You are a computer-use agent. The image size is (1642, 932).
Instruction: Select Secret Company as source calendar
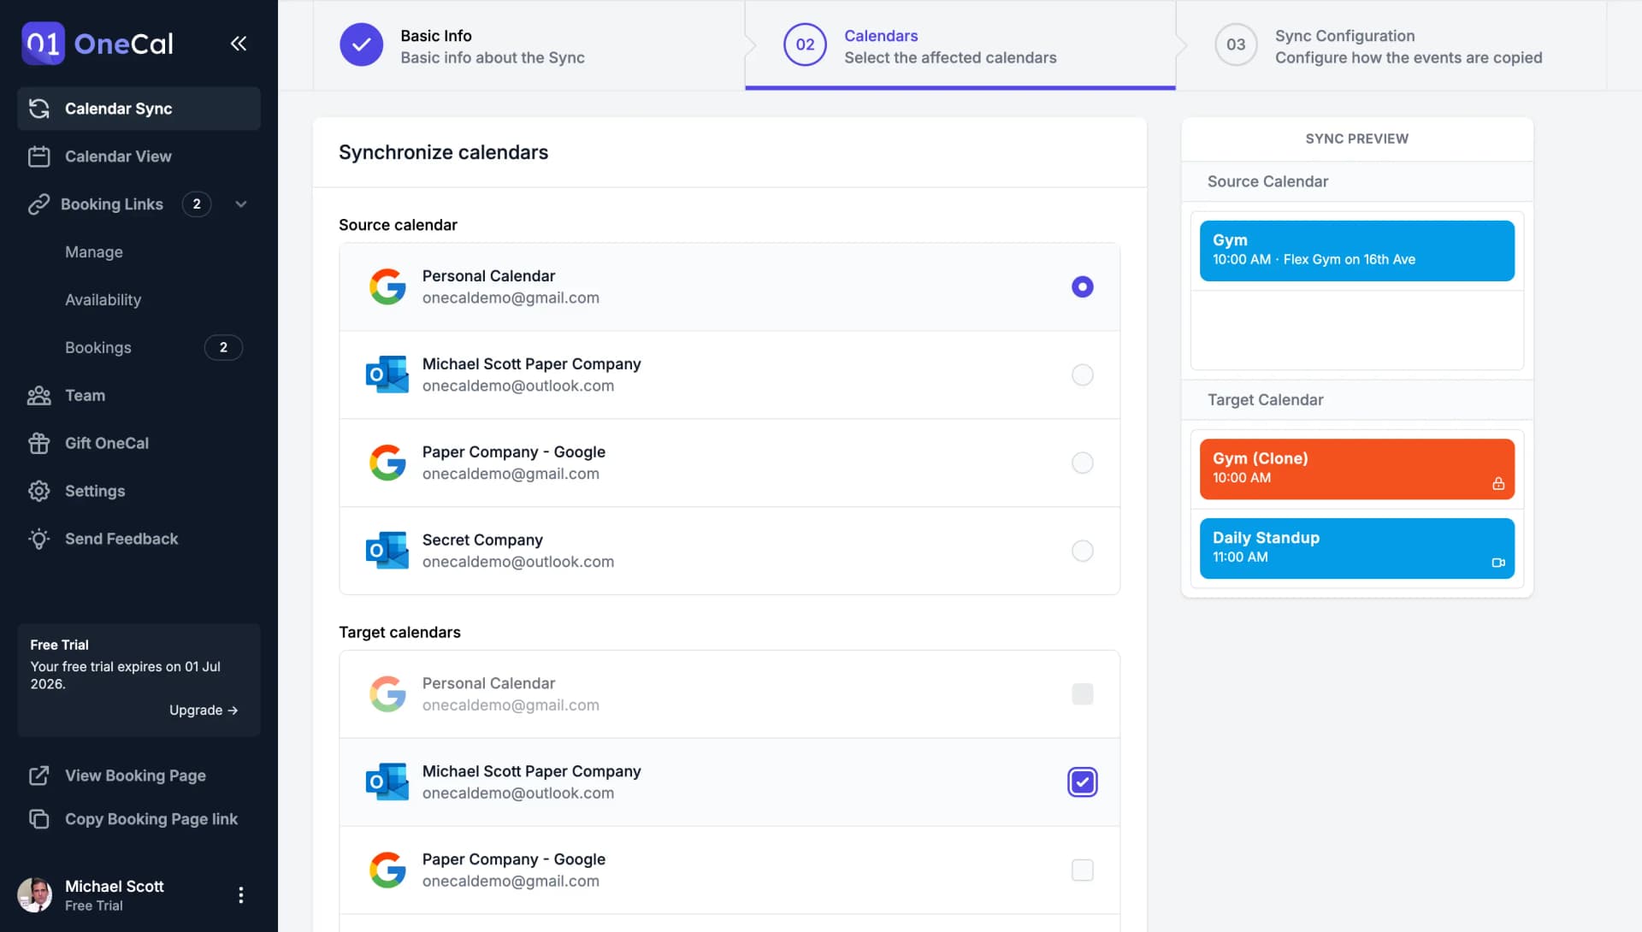click(x=1082, y=552)
